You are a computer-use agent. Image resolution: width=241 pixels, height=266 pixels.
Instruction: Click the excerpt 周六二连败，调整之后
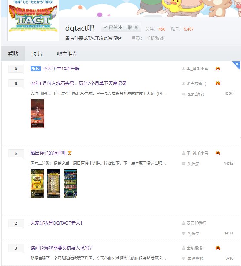[x=98, y=163]
